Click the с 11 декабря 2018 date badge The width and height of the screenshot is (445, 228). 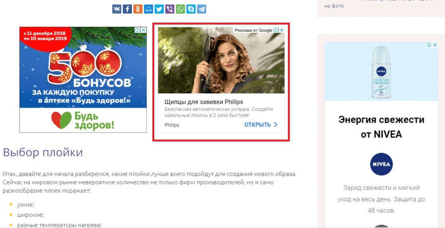pos(45,36)
